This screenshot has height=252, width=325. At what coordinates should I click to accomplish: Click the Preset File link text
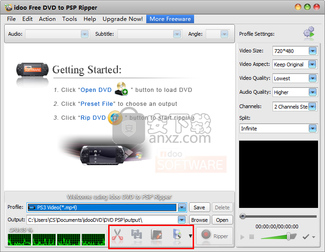click(97, 103)
